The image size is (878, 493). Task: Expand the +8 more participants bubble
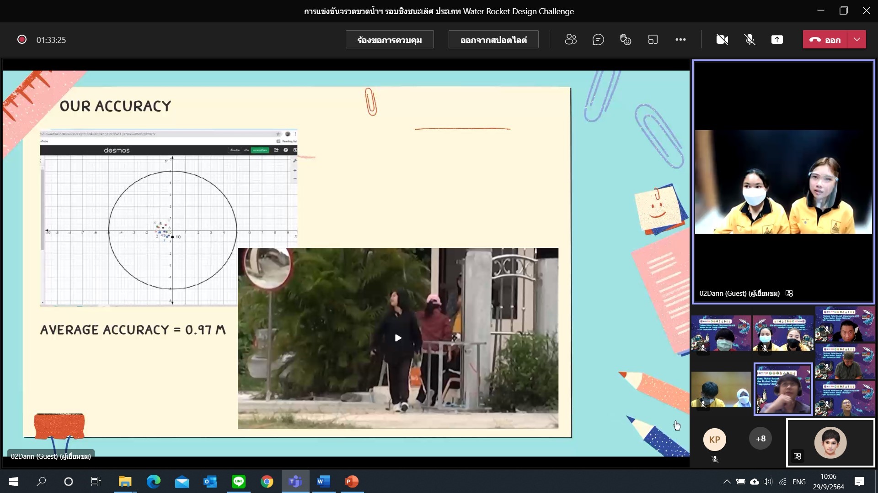pyautogui.click(x=760, y=439)
